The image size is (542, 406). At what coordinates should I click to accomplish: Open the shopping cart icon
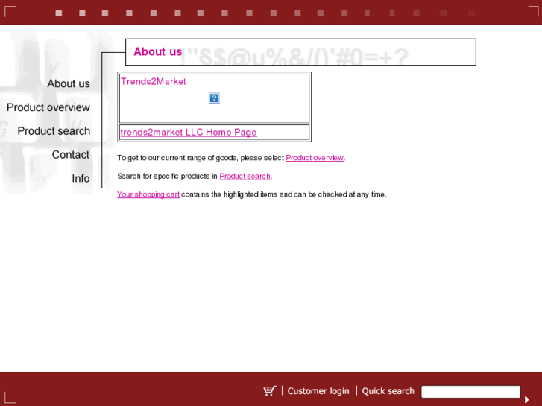click(x=270, y=391)
